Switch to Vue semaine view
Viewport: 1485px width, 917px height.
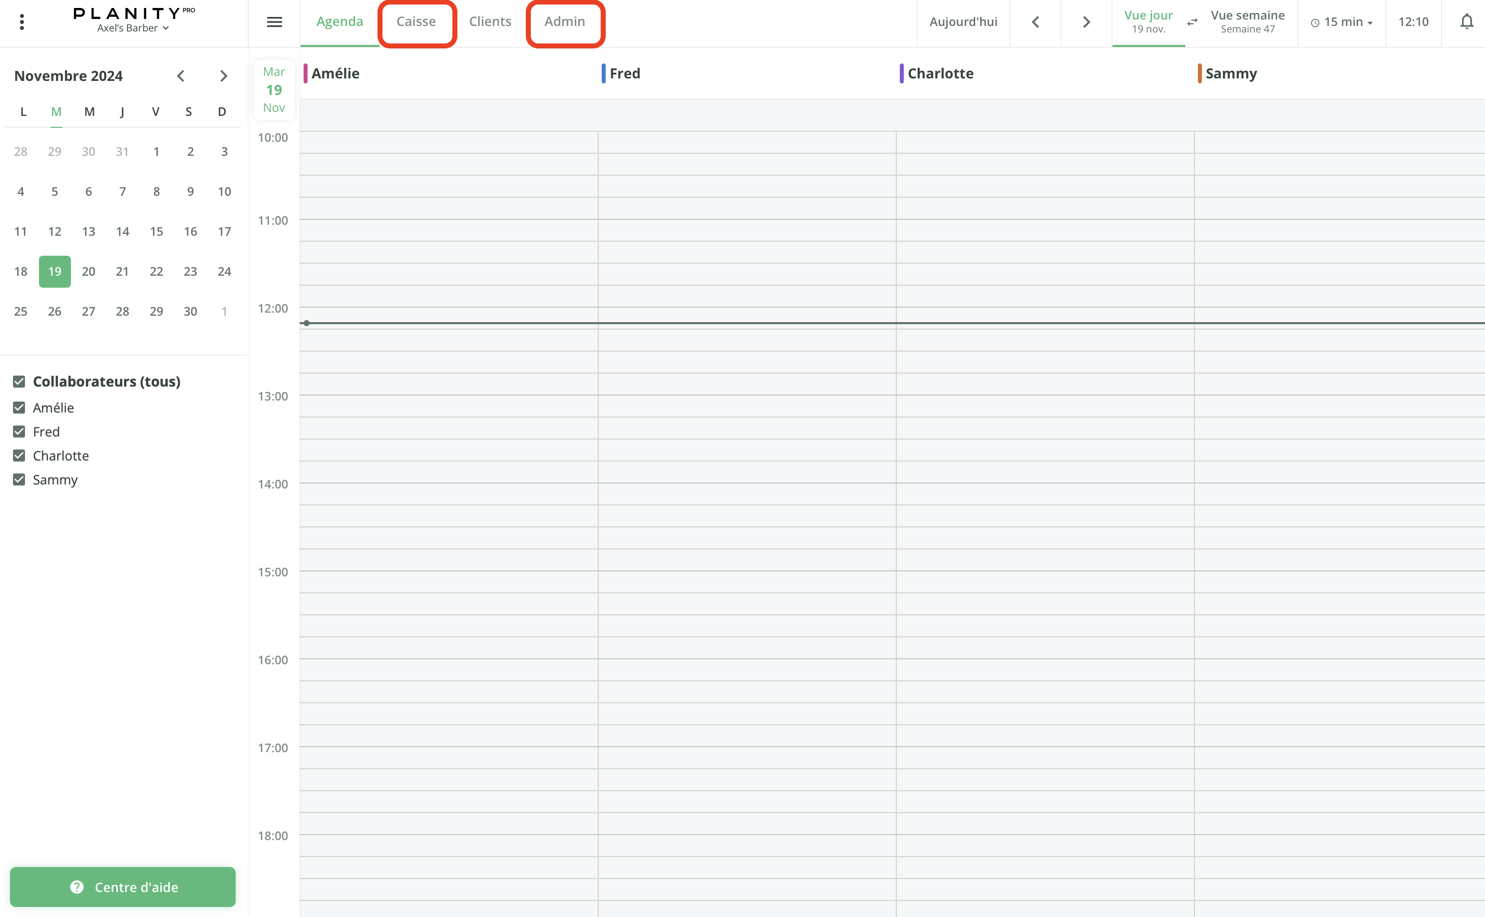point(1247,22)
